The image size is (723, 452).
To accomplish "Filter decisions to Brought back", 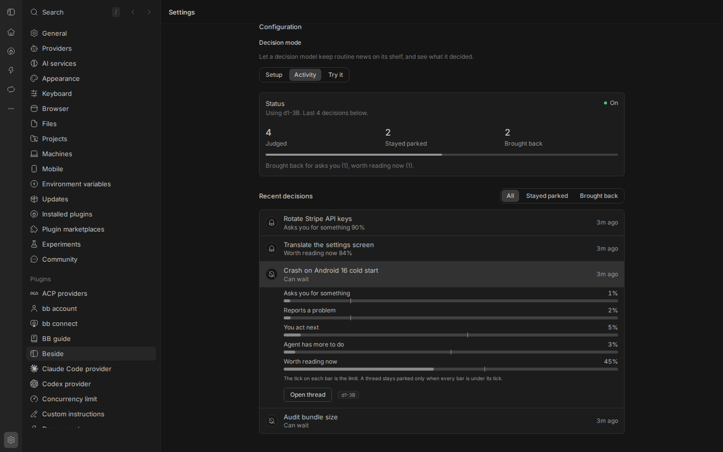I will click(x=598, y=196).
